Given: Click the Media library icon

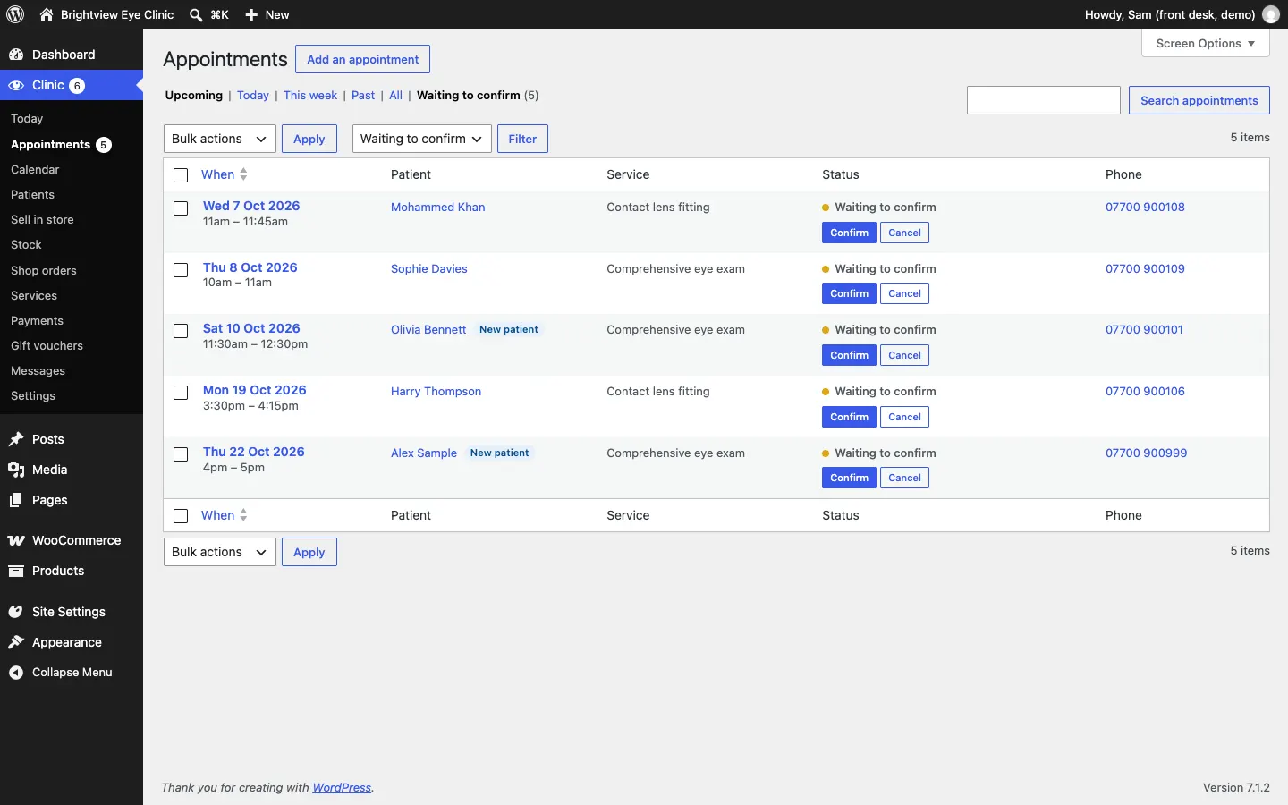Looking at the screenshot, I should click(16, 470).
